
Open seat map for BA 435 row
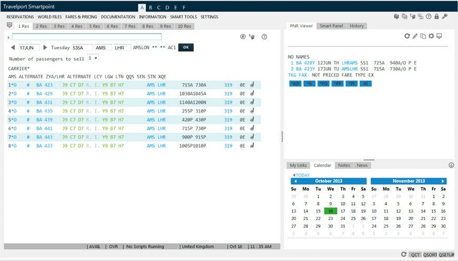point(252,111)
